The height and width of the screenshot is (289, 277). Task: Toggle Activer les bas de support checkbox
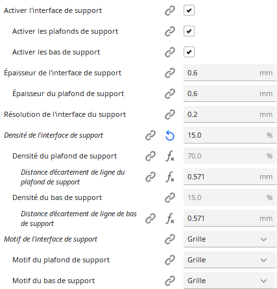(189, 52)
